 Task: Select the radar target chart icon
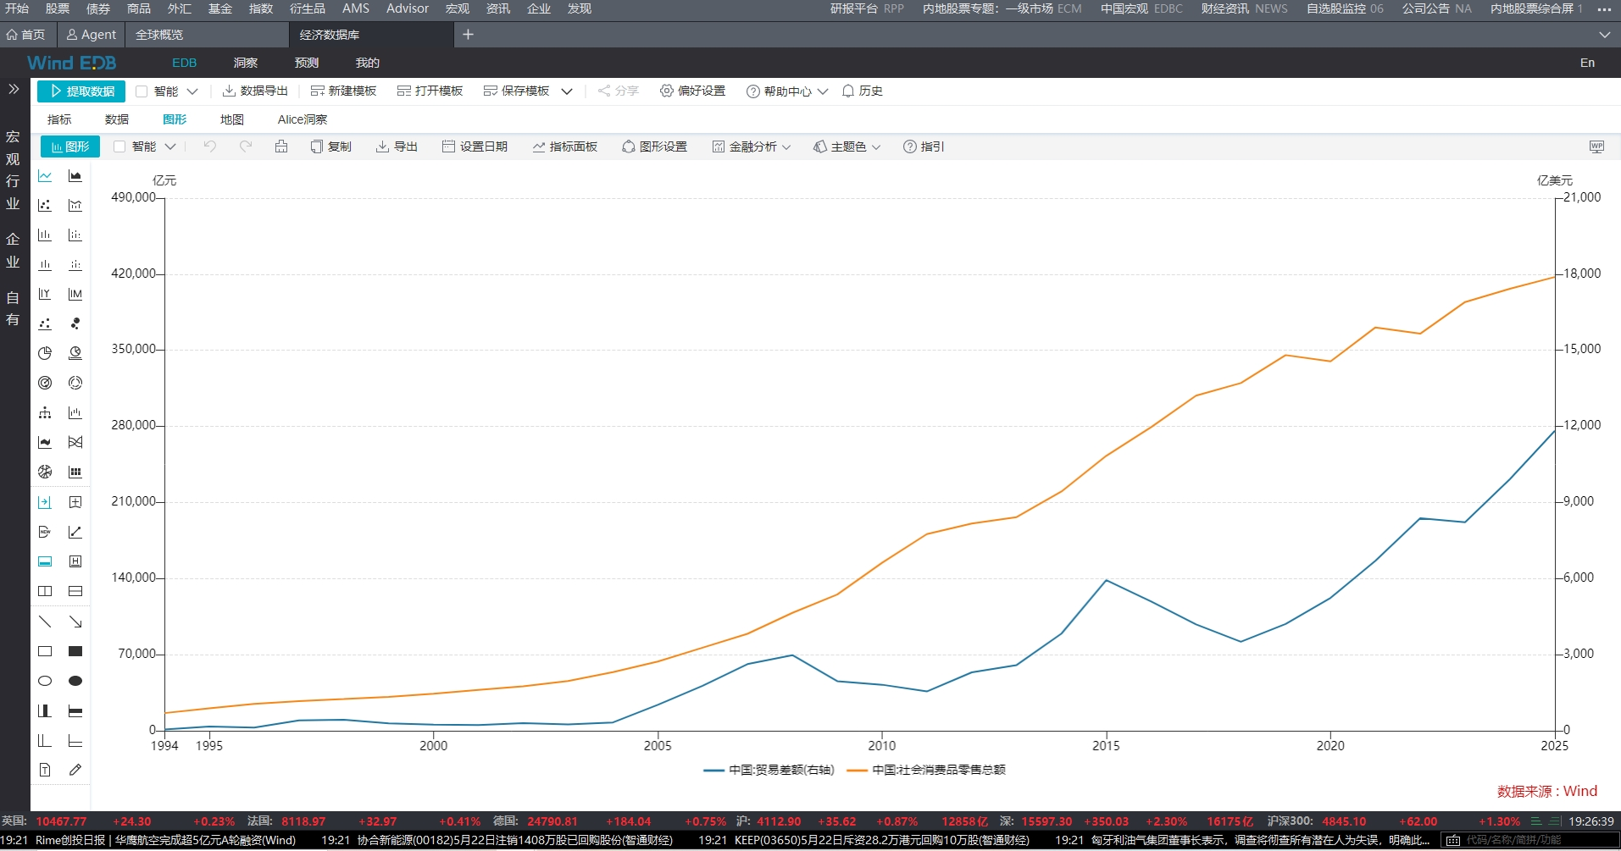click(45, 383)
